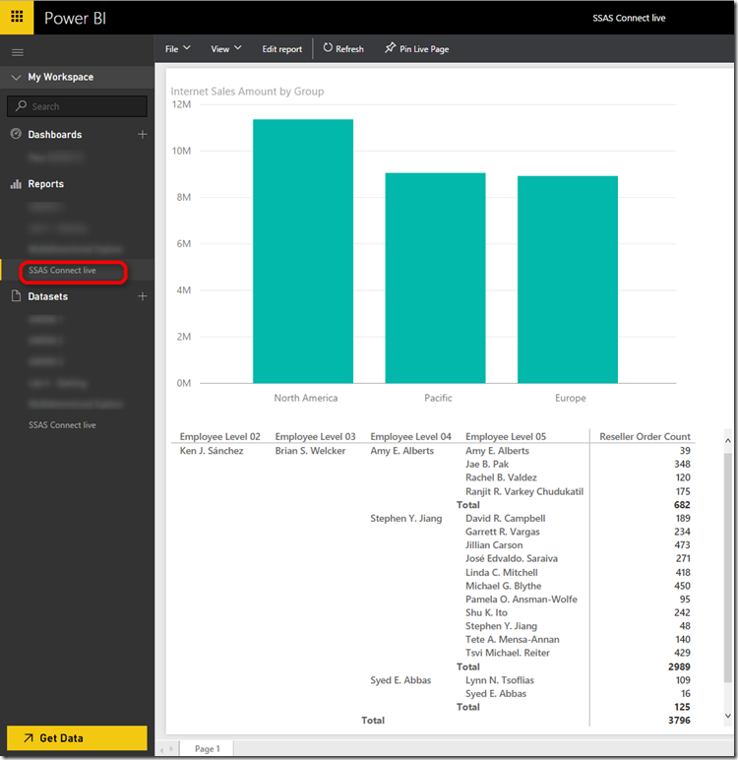
Task: Add a new dataset with plus icon
Action: (143, 296)
